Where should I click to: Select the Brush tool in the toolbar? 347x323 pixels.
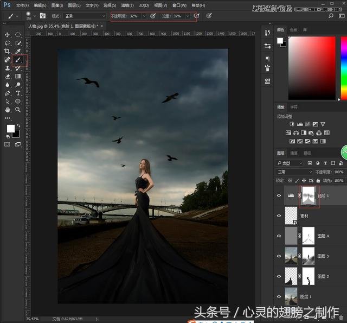coord(18,60)
